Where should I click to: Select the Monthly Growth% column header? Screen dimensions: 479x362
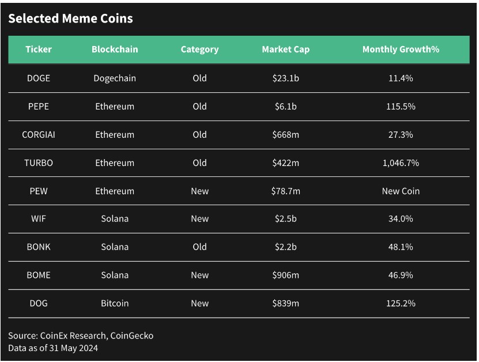coord(401,50)
